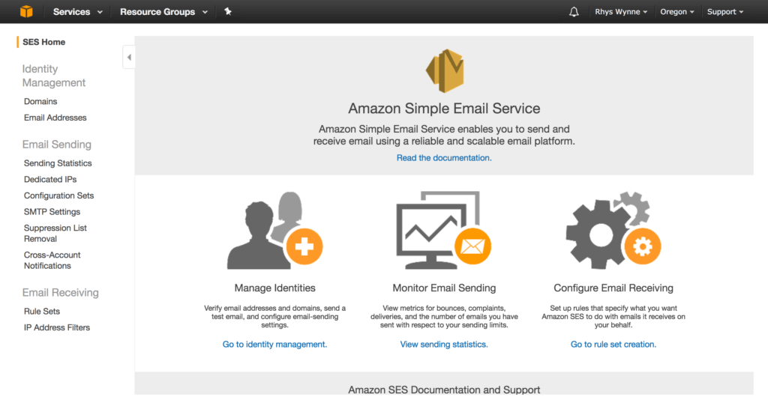The width and height of the screenshot is (768, 403).
Task: Click the Monitor Email Sending chart icon
Action: [x=444, y=230]
